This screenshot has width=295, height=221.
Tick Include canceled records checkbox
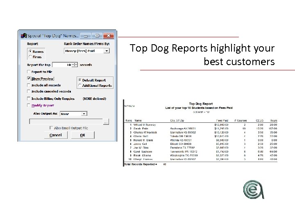(29, 91)
